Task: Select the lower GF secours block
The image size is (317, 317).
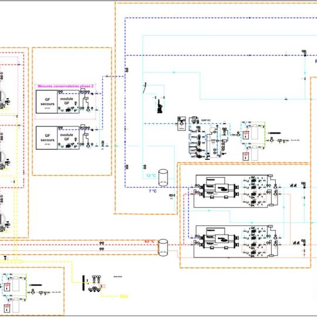Action: point(47,138)
